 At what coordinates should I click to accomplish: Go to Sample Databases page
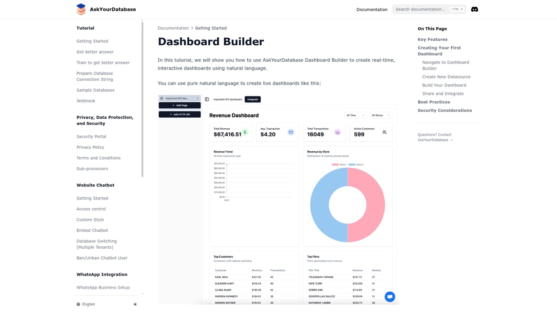click(x=95, y=90)
